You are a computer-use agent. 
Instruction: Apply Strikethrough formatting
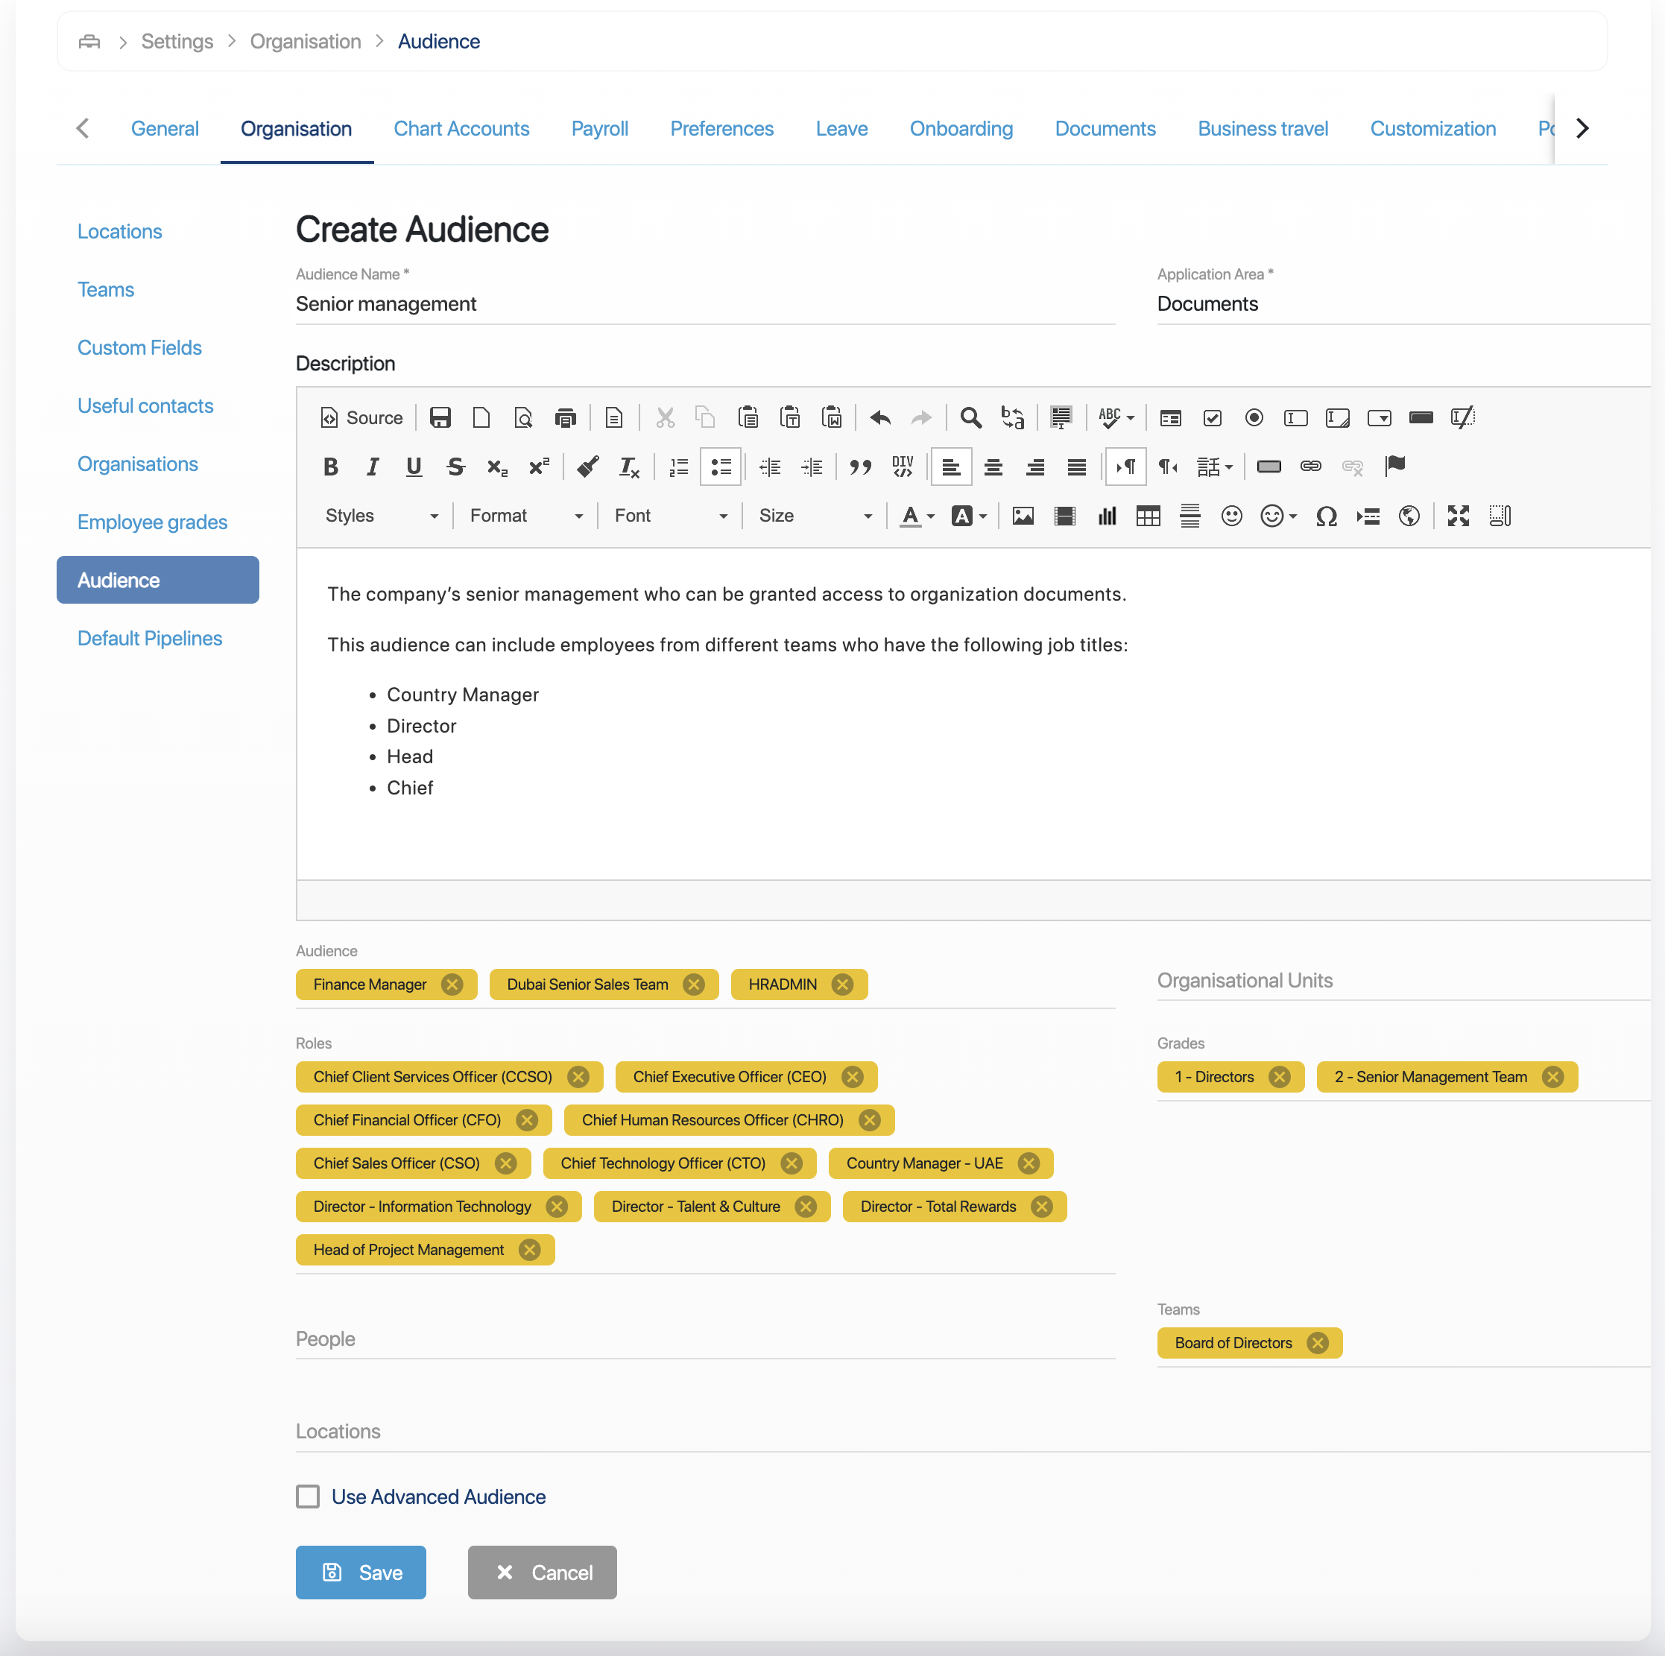pos(456,467)
